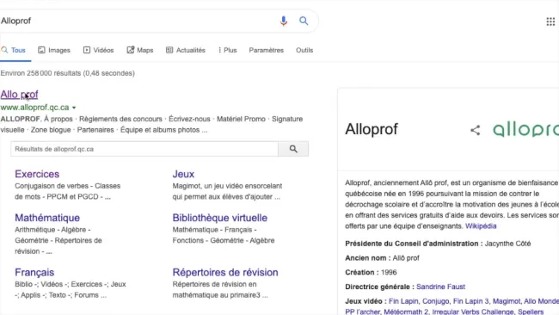Screen dimensions: 559x315
Task: Open the Allo prof result title
Action: point(19,95)
